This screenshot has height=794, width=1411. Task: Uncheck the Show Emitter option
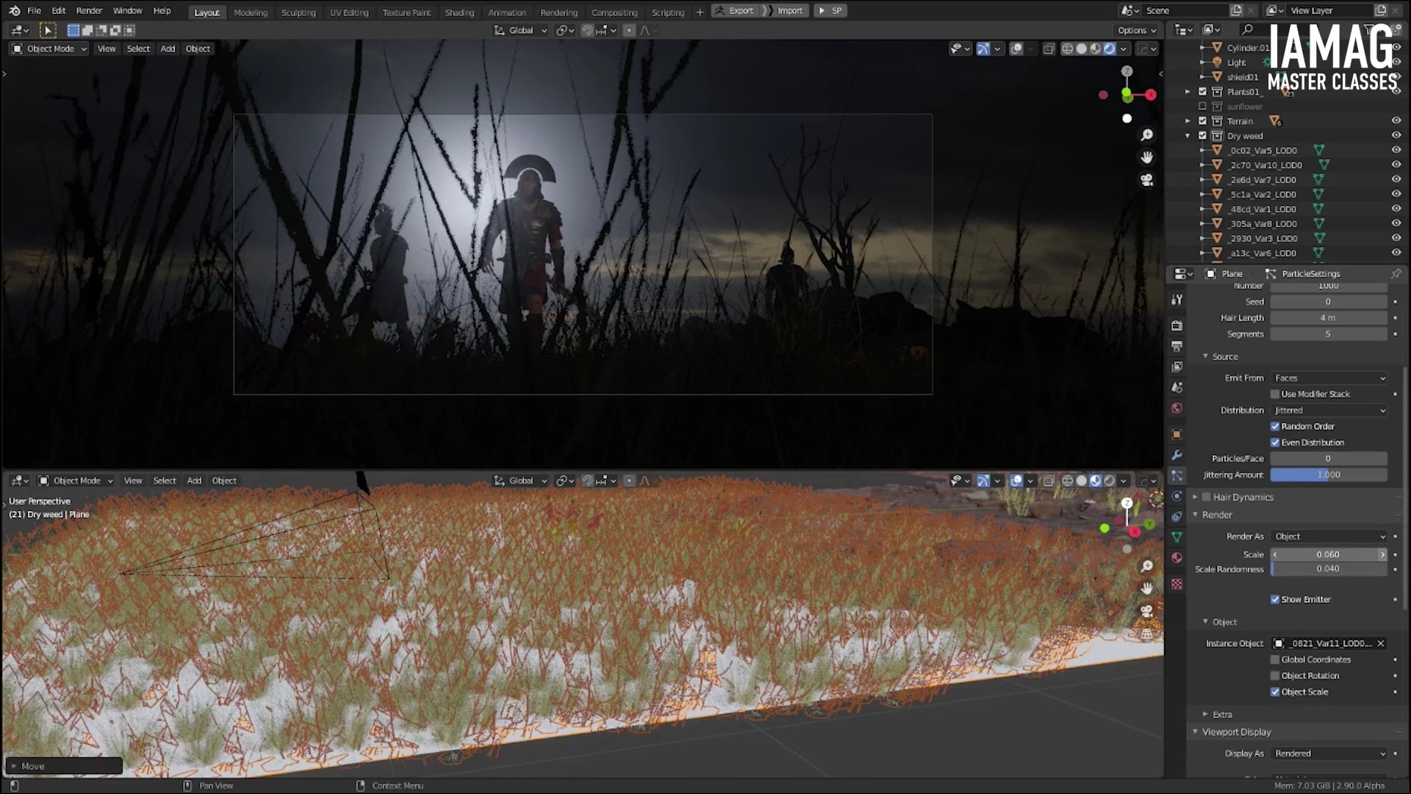[1277, 599]
